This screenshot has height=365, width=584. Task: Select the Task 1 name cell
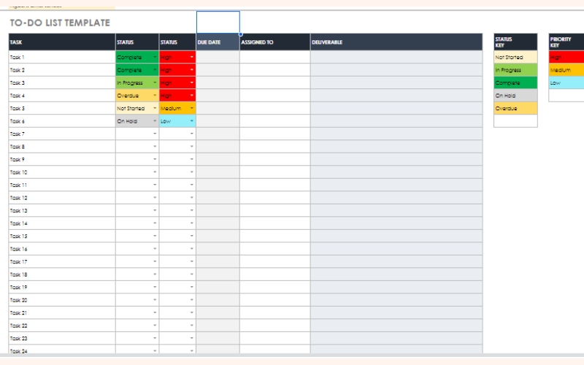pos(62,57)
